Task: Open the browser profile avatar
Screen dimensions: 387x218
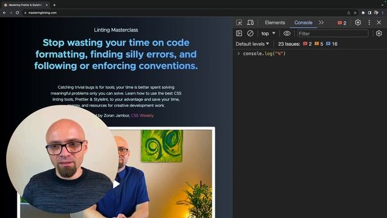Action: [376, 13]
